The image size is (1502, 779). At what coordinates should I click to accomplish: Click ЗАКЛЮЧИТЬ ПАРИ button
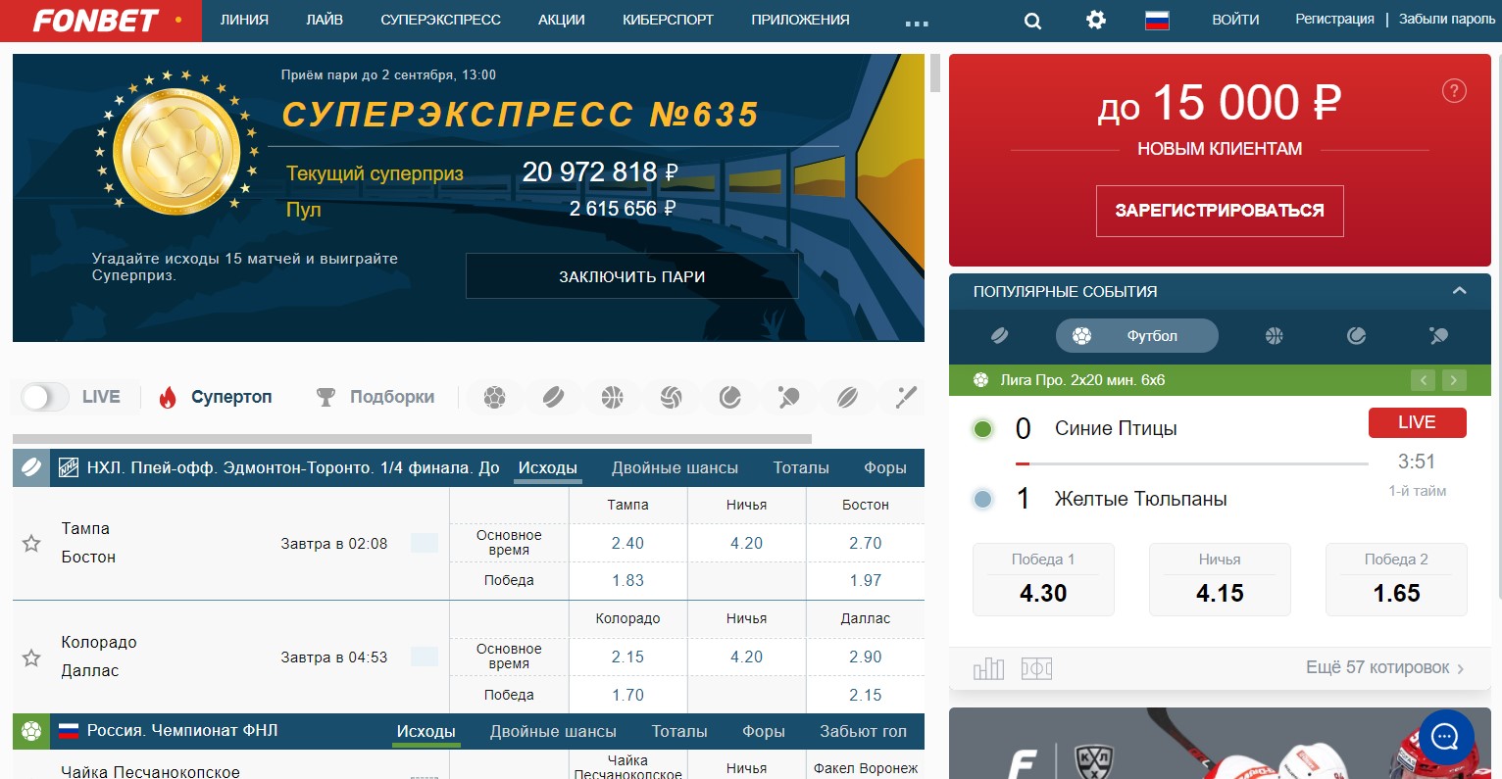click(x=632, y=276)
